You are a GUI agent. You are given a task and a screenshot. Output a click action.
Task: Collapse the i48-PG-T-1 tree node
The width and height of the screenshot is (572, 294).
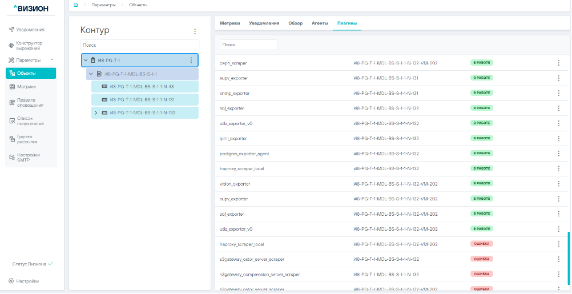86,60
